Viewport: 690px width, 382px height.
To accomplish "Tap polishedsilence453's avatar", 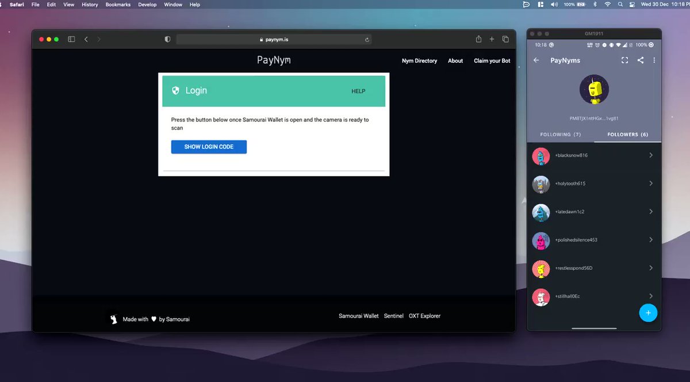I will point(541,240).
